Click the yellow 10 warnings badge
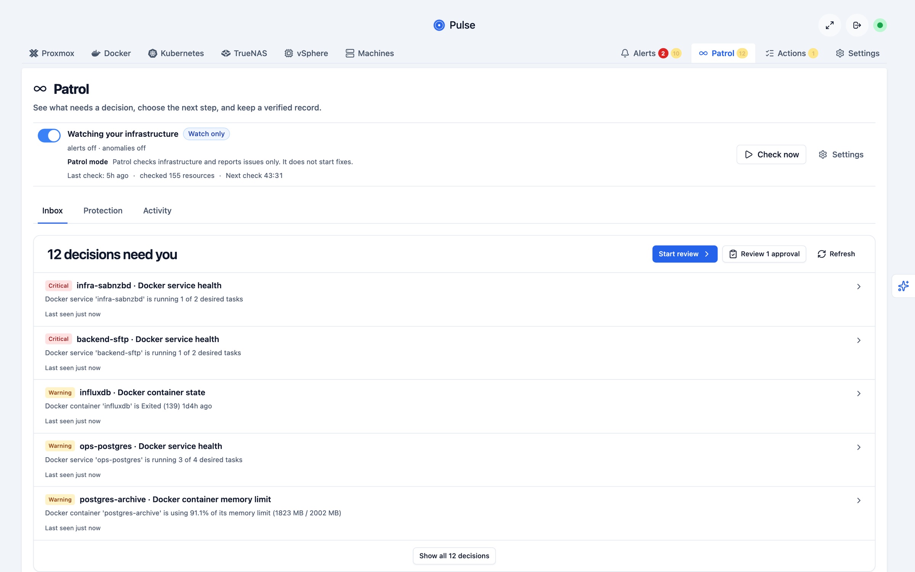This screenshot has height=572, width=915. coord(676,53)
